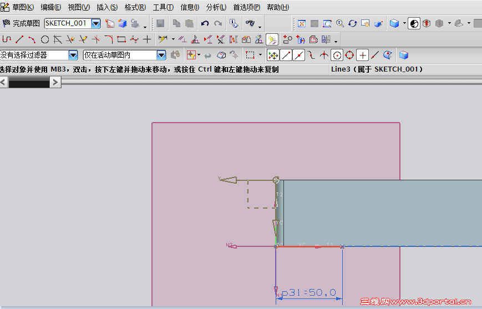Click the Constraints icon
The width and height of the screenshot is (482, 309).
[x=182, y=39]
